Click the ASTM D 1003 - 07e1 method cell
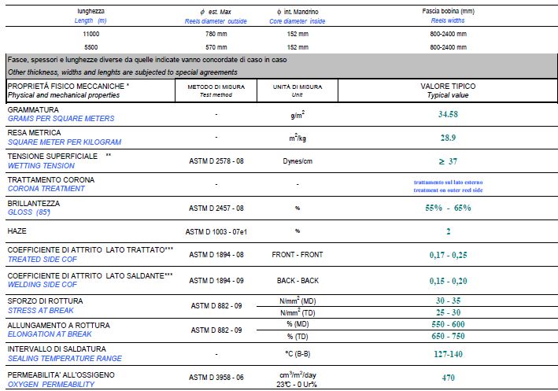The height and width of the screenshot is (391, 558). (x=216, y=231)
